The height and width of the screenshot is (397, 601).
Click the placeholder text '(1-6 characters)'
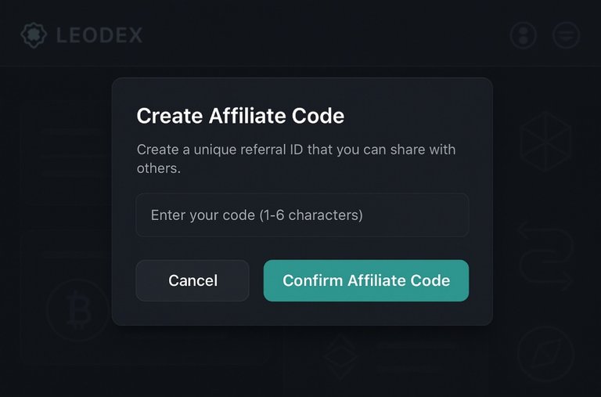click(x=311, y=215)
